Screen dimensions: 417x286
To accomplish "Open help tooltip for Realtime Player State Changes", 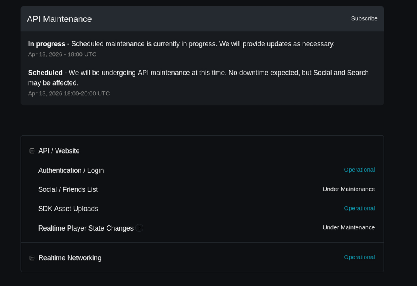I will (139, 228).
